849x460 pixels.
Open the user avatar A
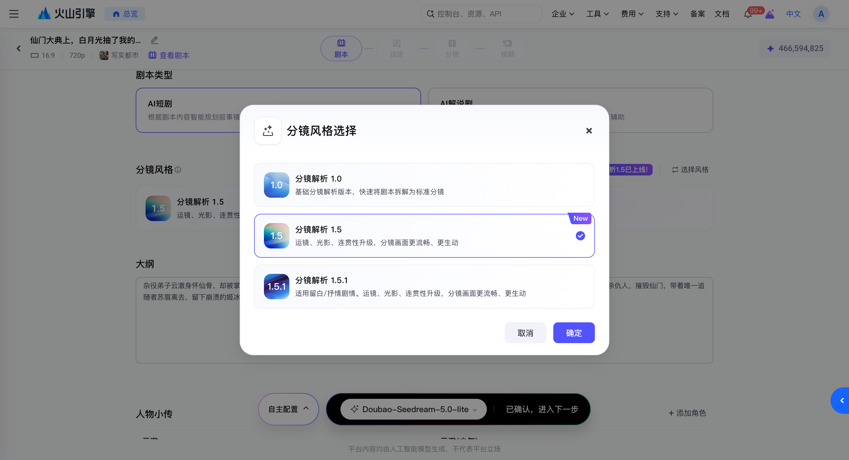821,14
